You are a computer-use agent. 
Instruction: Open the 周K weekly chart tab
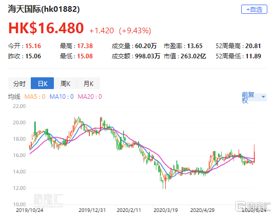pos(65,83)
